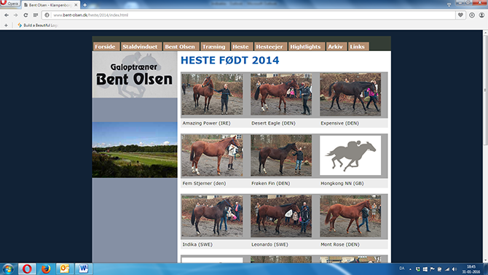This screenshot has width=488, height=275.
Task: Show hidden system tray icons
Action: [x=410, y=269]
